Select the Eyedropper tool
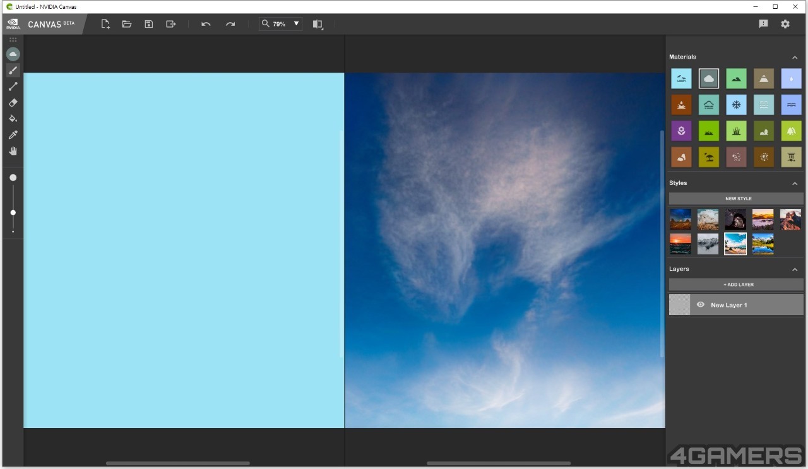The image size is (808, 469). pos(13,134)
